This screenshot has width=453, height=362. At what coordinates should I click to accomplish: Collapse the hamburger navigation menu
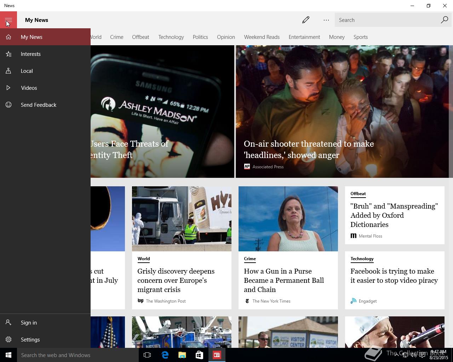coord(8,20)
